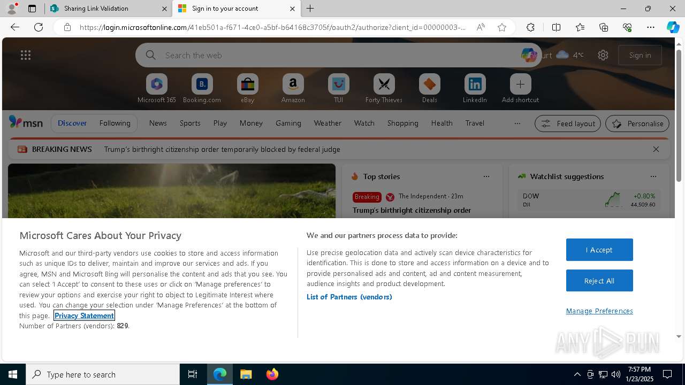Click the browser back arrow
Image resolution: width=685 pixels, height=385 pixels.
pyautogui.click(x=15, y=27)
